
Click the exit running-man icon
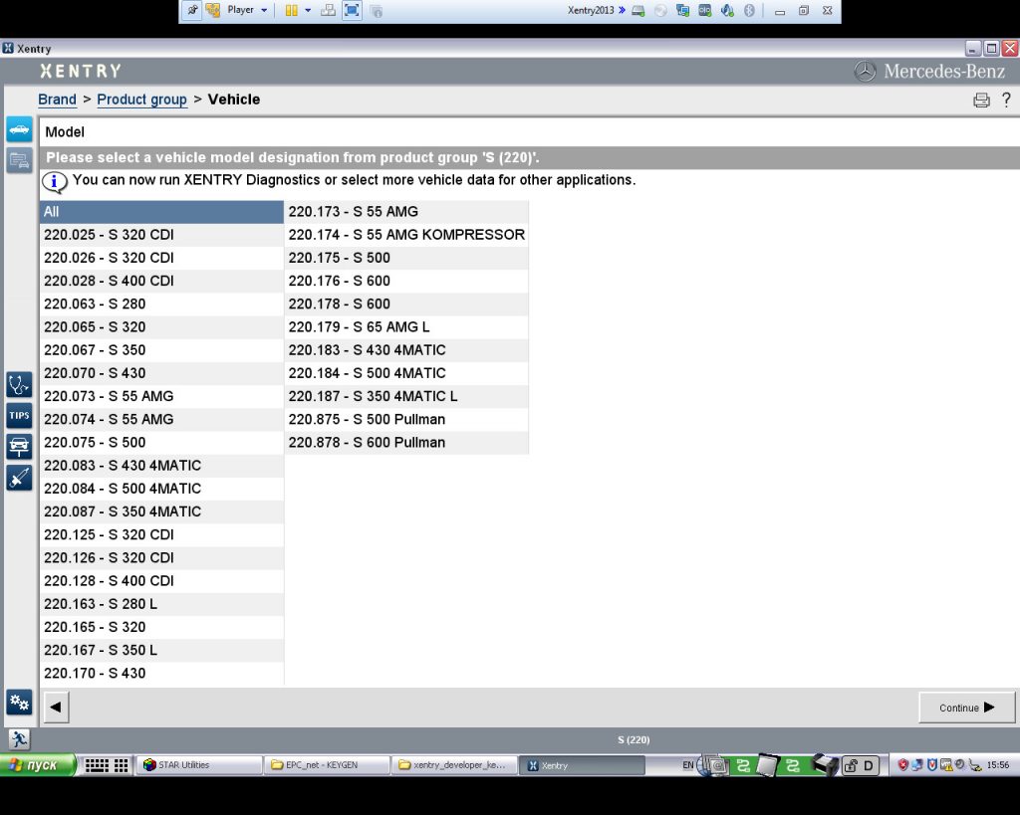click(x=19, y=739)
